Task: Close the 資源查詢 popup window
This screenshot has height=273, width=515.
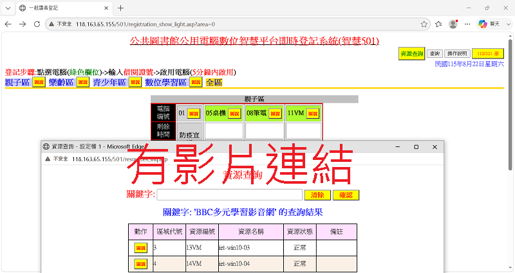Action: tap(435, 147)
